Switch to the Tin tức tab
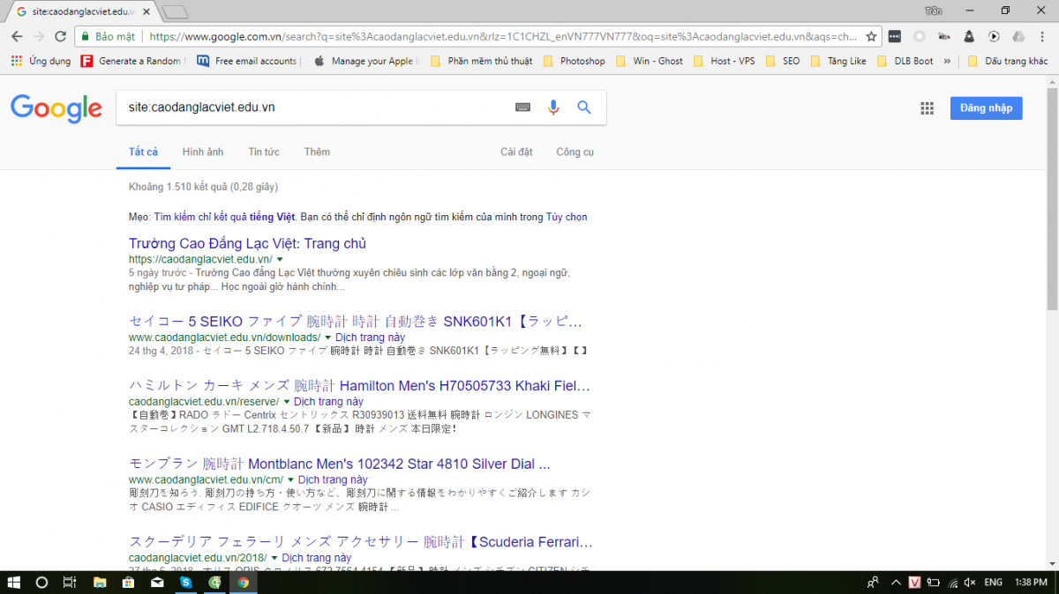The height and width of the screenshot is (594, 1059). click(264, 152)
